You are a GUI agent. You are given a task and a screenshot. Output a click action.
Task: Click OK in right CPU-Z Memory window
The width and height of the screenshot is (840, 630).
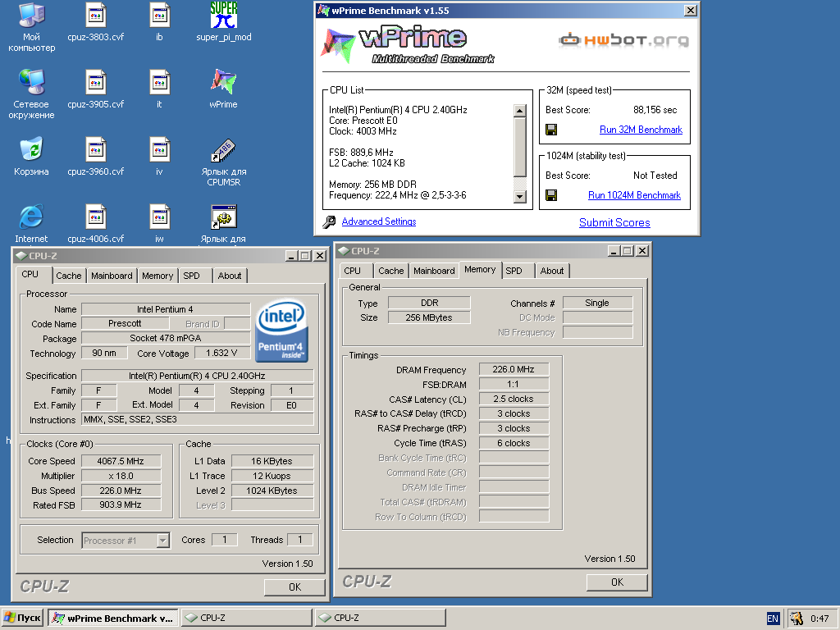click(x=617, y=582)
